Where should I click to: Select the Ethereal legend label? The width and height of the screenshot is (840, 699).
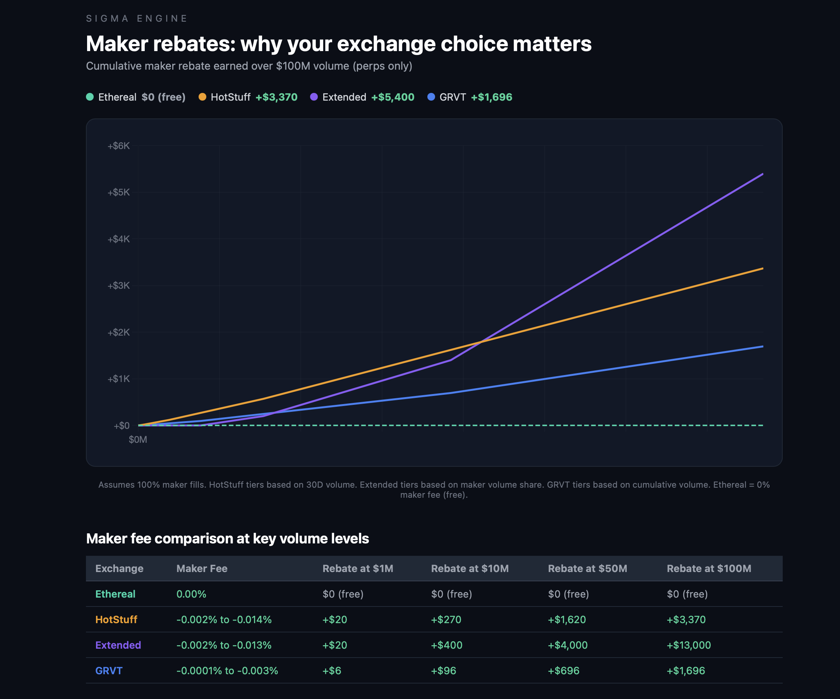click(x=117, y=97)
